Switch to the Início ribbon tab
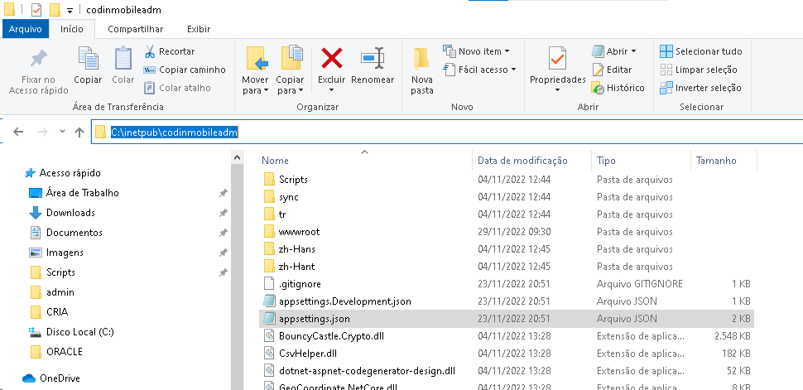The width and height of the screenshot is (803, 390). tap(72, 29)
